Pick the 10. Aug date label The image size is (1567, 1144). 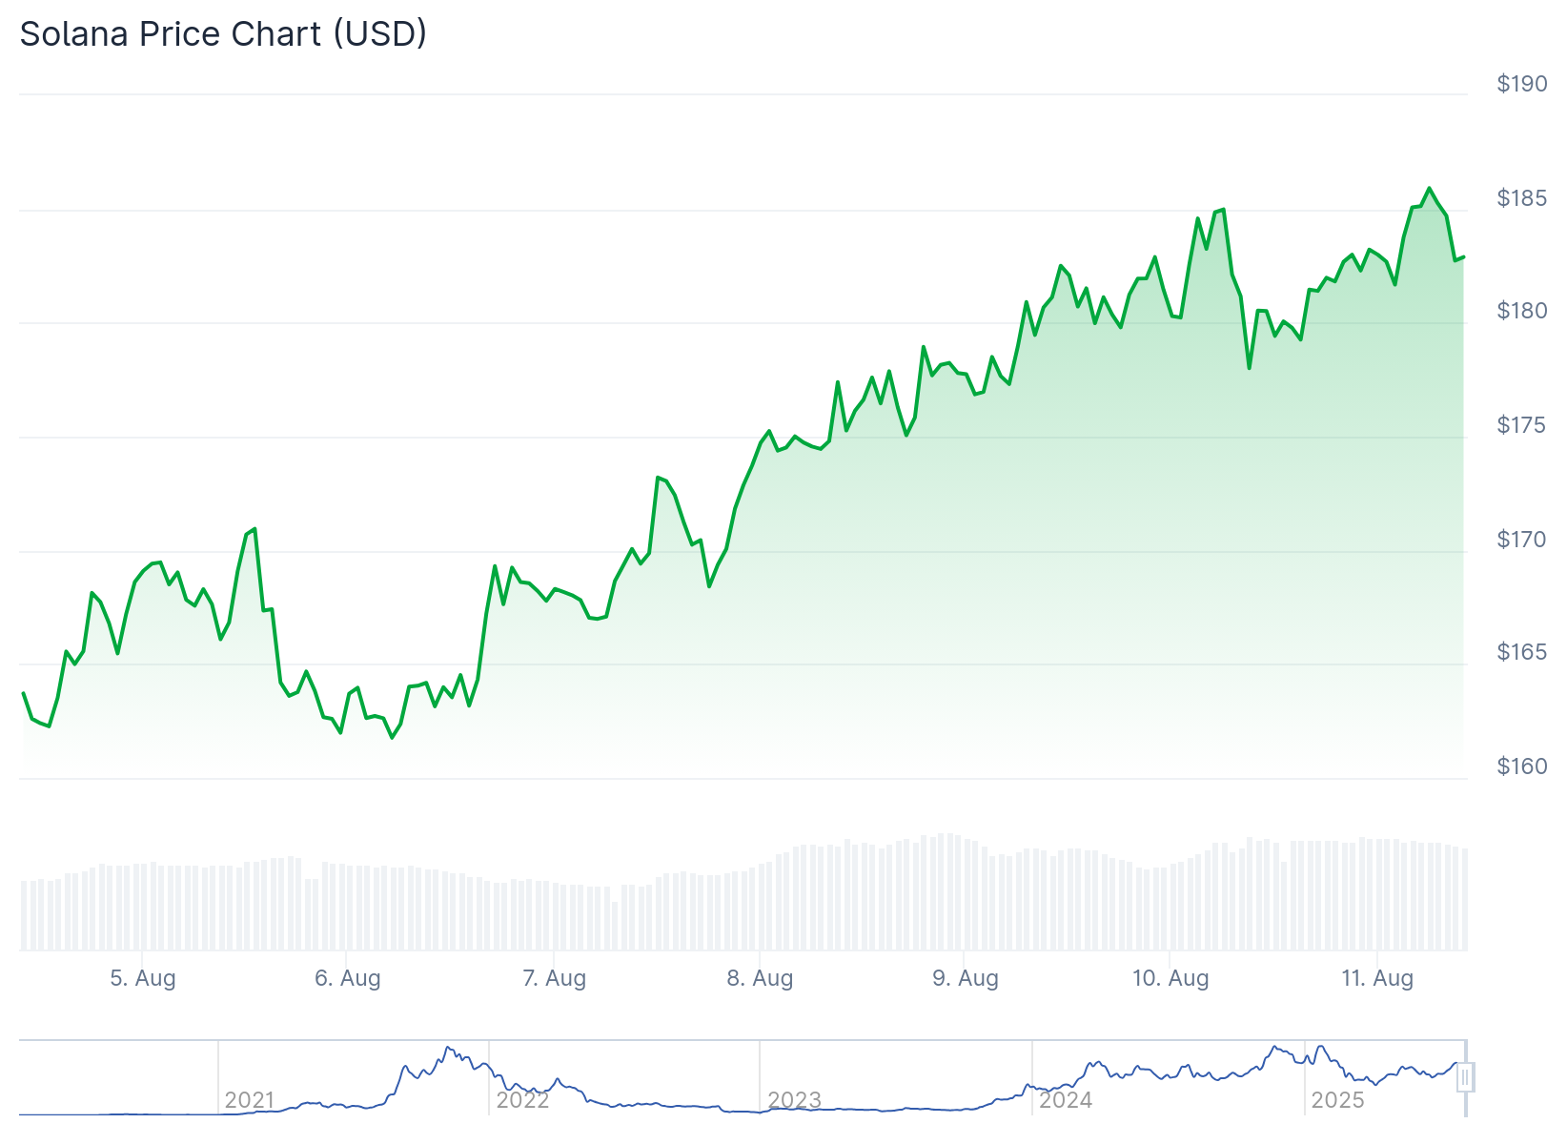[1170, 978]
